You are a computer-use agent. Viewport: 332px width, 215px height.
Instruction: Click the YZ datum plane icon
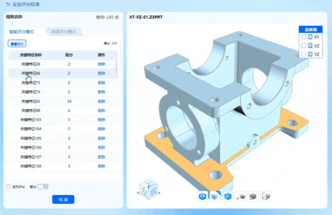click(310, 54)
